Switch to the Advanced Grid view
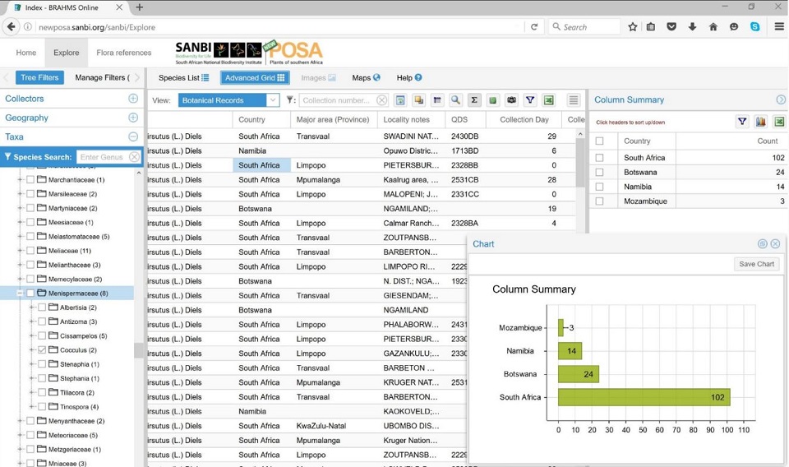The height and width of the screenshot is (467, 789). click(255, 77)
